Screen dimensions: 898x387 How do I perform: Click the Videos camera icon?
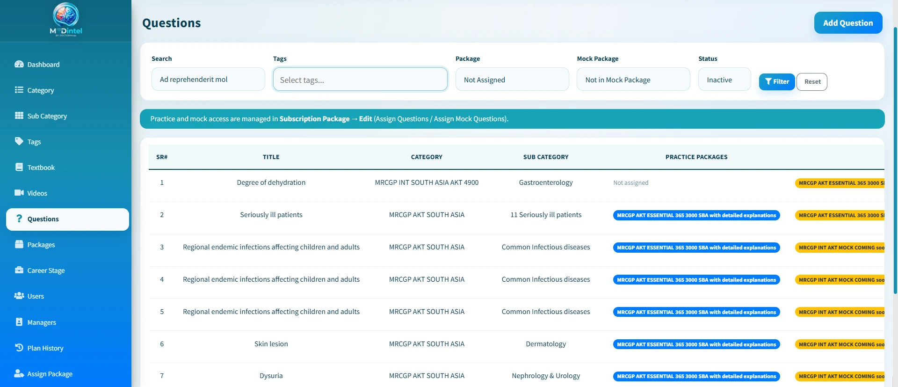tap(19, 193)
